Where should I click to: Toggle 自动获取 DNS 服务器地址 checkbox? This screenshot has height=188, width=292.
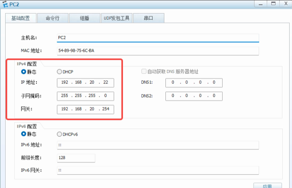coord(143,72)
